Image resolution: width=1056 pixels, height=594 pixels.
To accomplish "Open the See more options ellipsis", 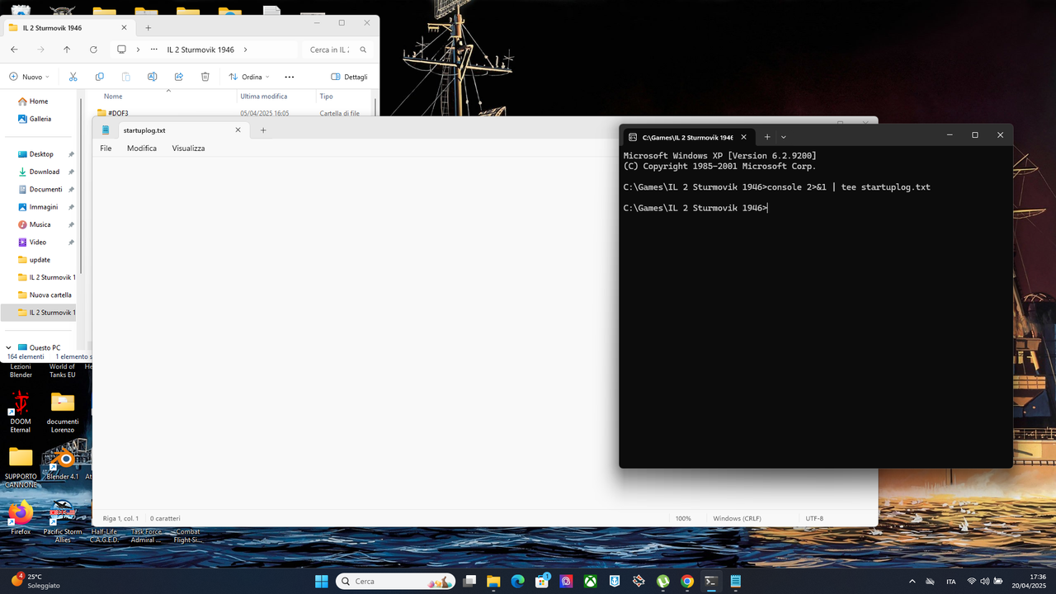I will pos(288,77).
